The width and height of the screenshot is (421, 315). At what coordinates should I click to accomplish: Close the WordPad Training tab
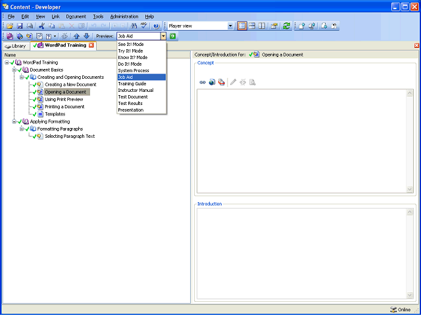coord(91,45)
